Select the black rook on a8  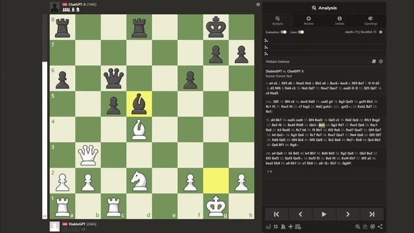coord(62,27)
